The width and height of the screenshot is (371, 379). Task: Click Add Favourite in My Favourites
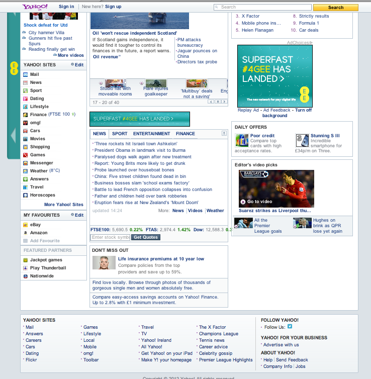click(x=45, y=241)
